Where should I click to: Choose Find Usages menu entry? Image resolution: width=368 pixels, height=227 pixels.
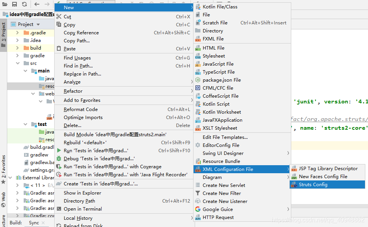(x=124, y=58)
